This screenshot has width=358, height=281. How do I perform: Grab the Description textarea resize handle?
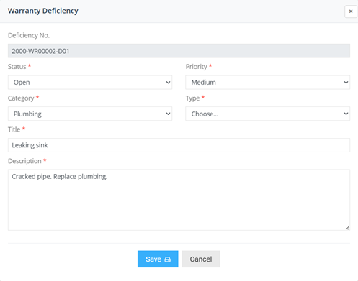pos(347,228)
